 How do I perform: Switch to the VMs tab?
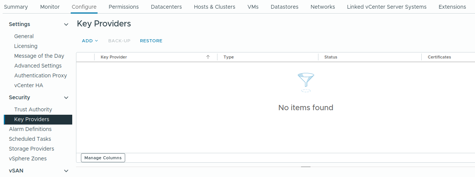pos(253,7)
